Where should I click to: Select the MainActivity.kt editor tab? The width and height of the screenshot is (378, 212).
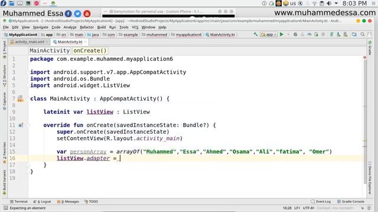70,42
